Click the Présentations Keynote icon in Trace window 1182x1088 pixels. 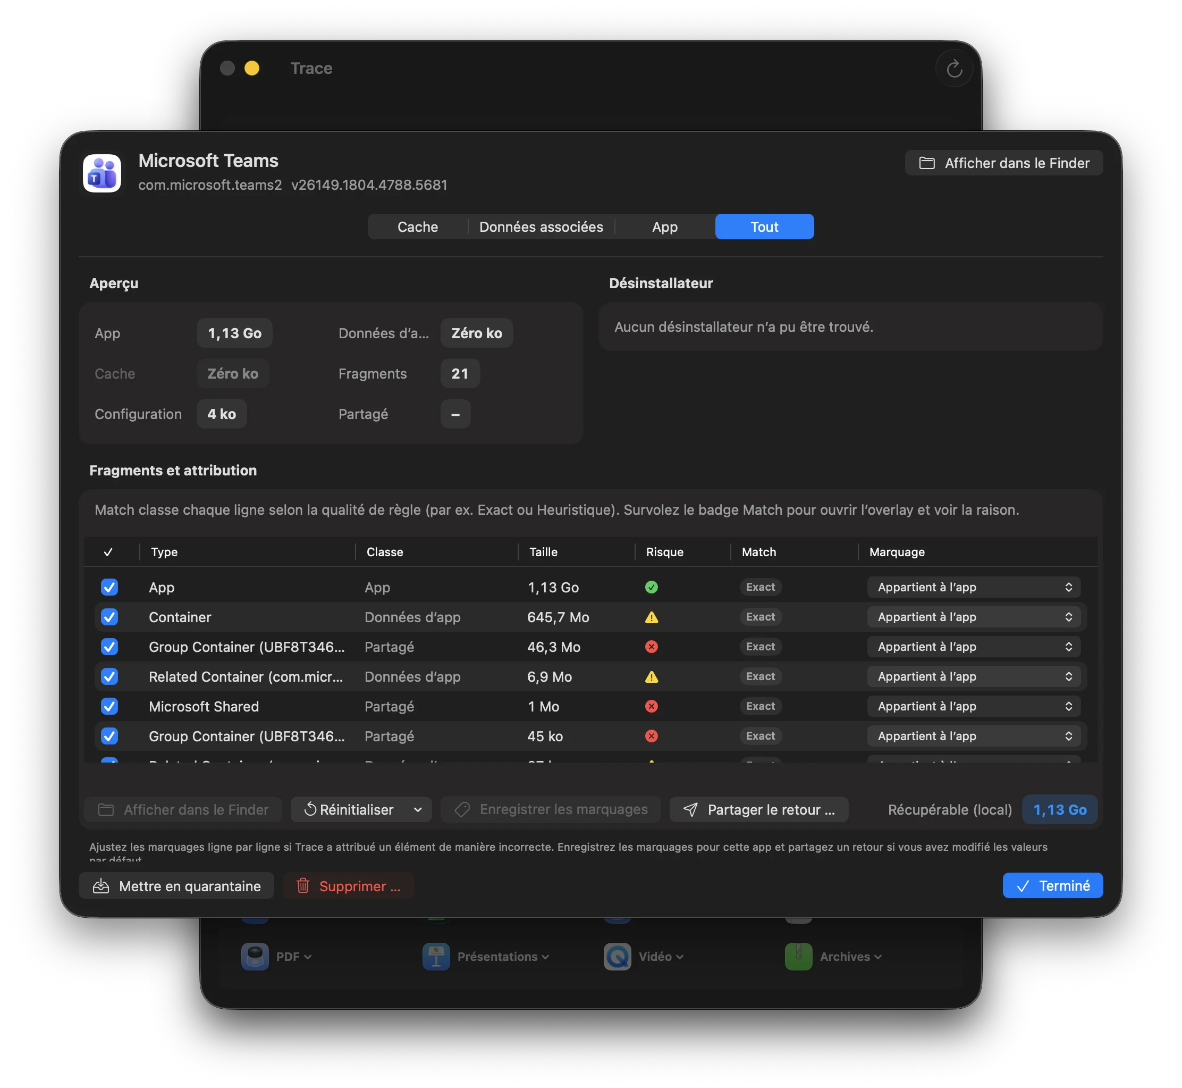436,956
